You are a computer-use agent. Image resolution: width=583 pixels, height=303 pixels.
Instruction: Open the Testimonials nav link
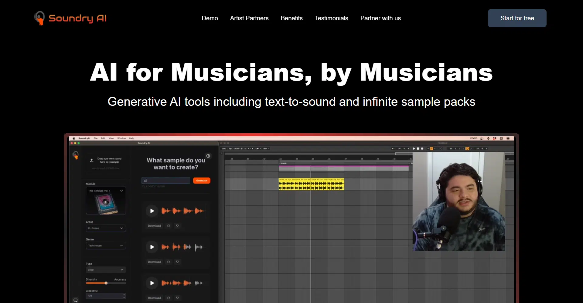point(331,18)
